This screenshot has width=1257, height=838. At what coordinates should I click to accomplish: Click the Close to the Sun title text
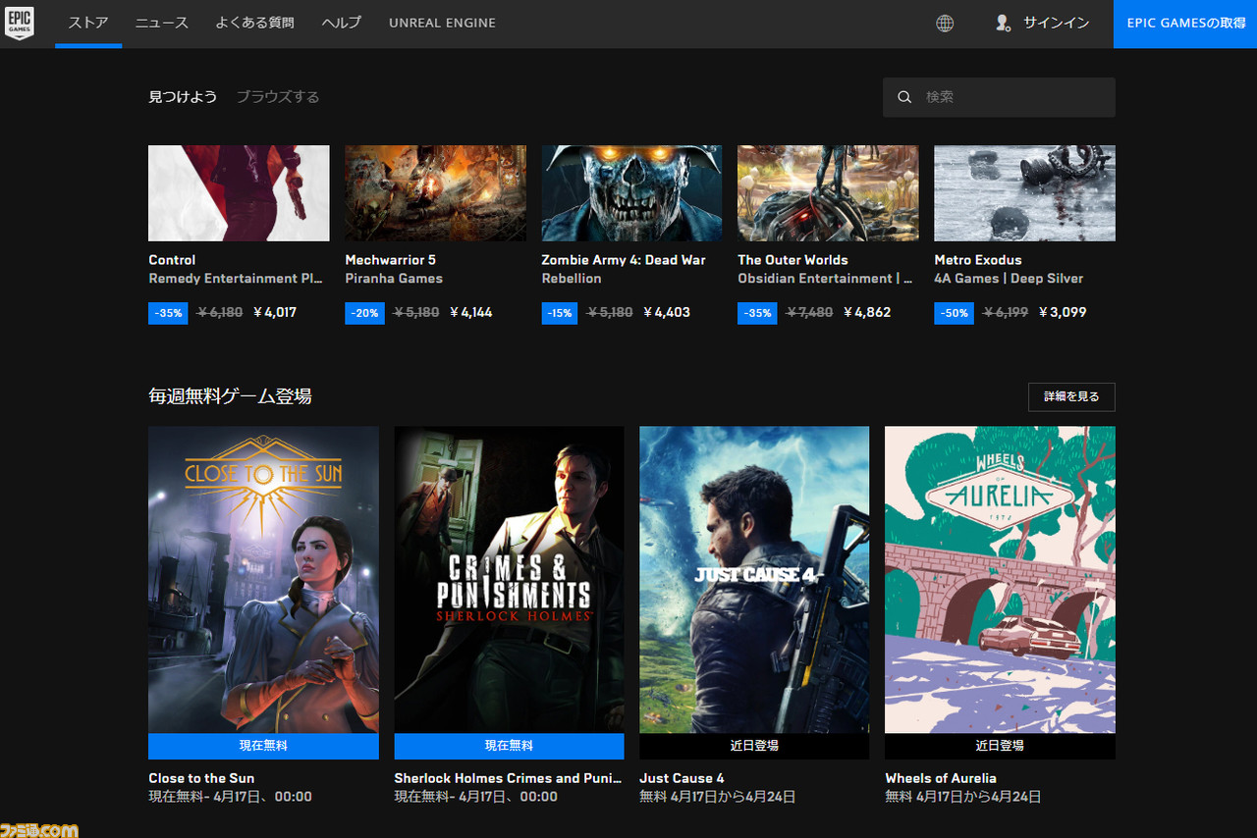pos(201,778)
